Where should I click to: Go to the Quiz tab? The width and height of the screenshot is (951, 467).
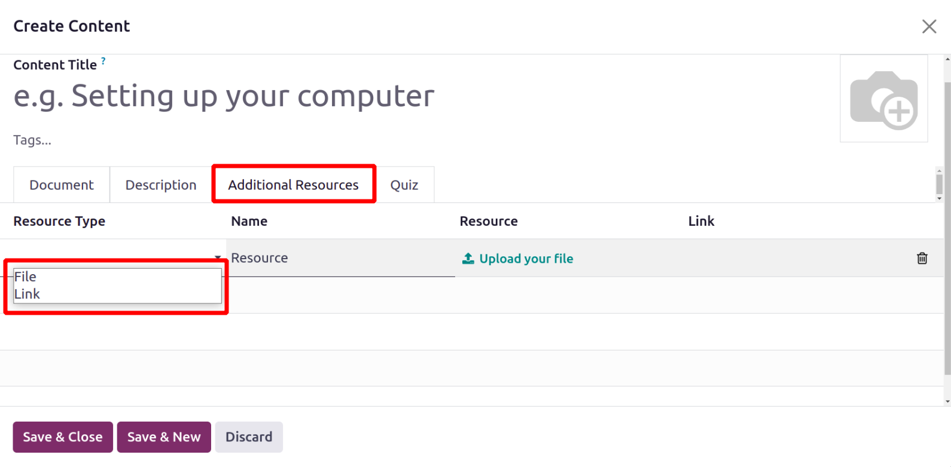[x=404, y=185]
